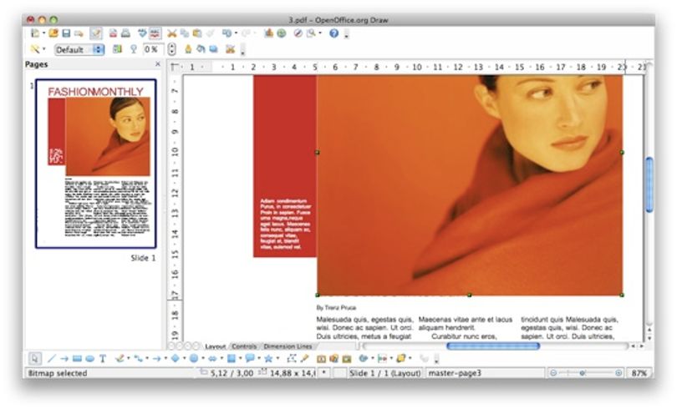Image resolution: width=677 pixels, height=409 pixels.
Task: Select the Slide 1 page thumbnail
Action: click(x=96, y=164)
